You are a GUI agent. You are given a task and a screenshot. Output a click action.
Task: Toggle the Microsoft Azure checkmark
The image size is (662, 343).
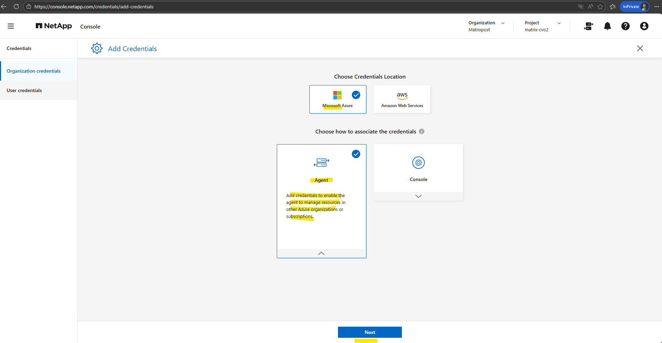pos(356,95)
